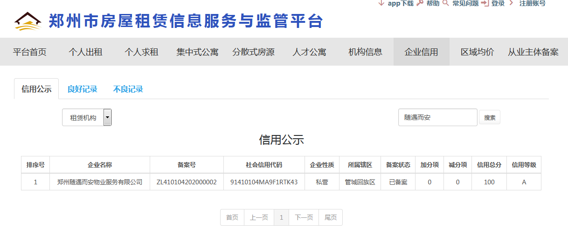Open 机构信息 in navigation bar
The width and height of the screenshot is (568, 236).
(x=366, y=52)
